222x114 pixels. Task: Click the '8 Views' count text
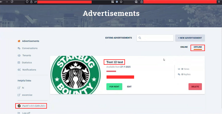click(x=185, y=69)
